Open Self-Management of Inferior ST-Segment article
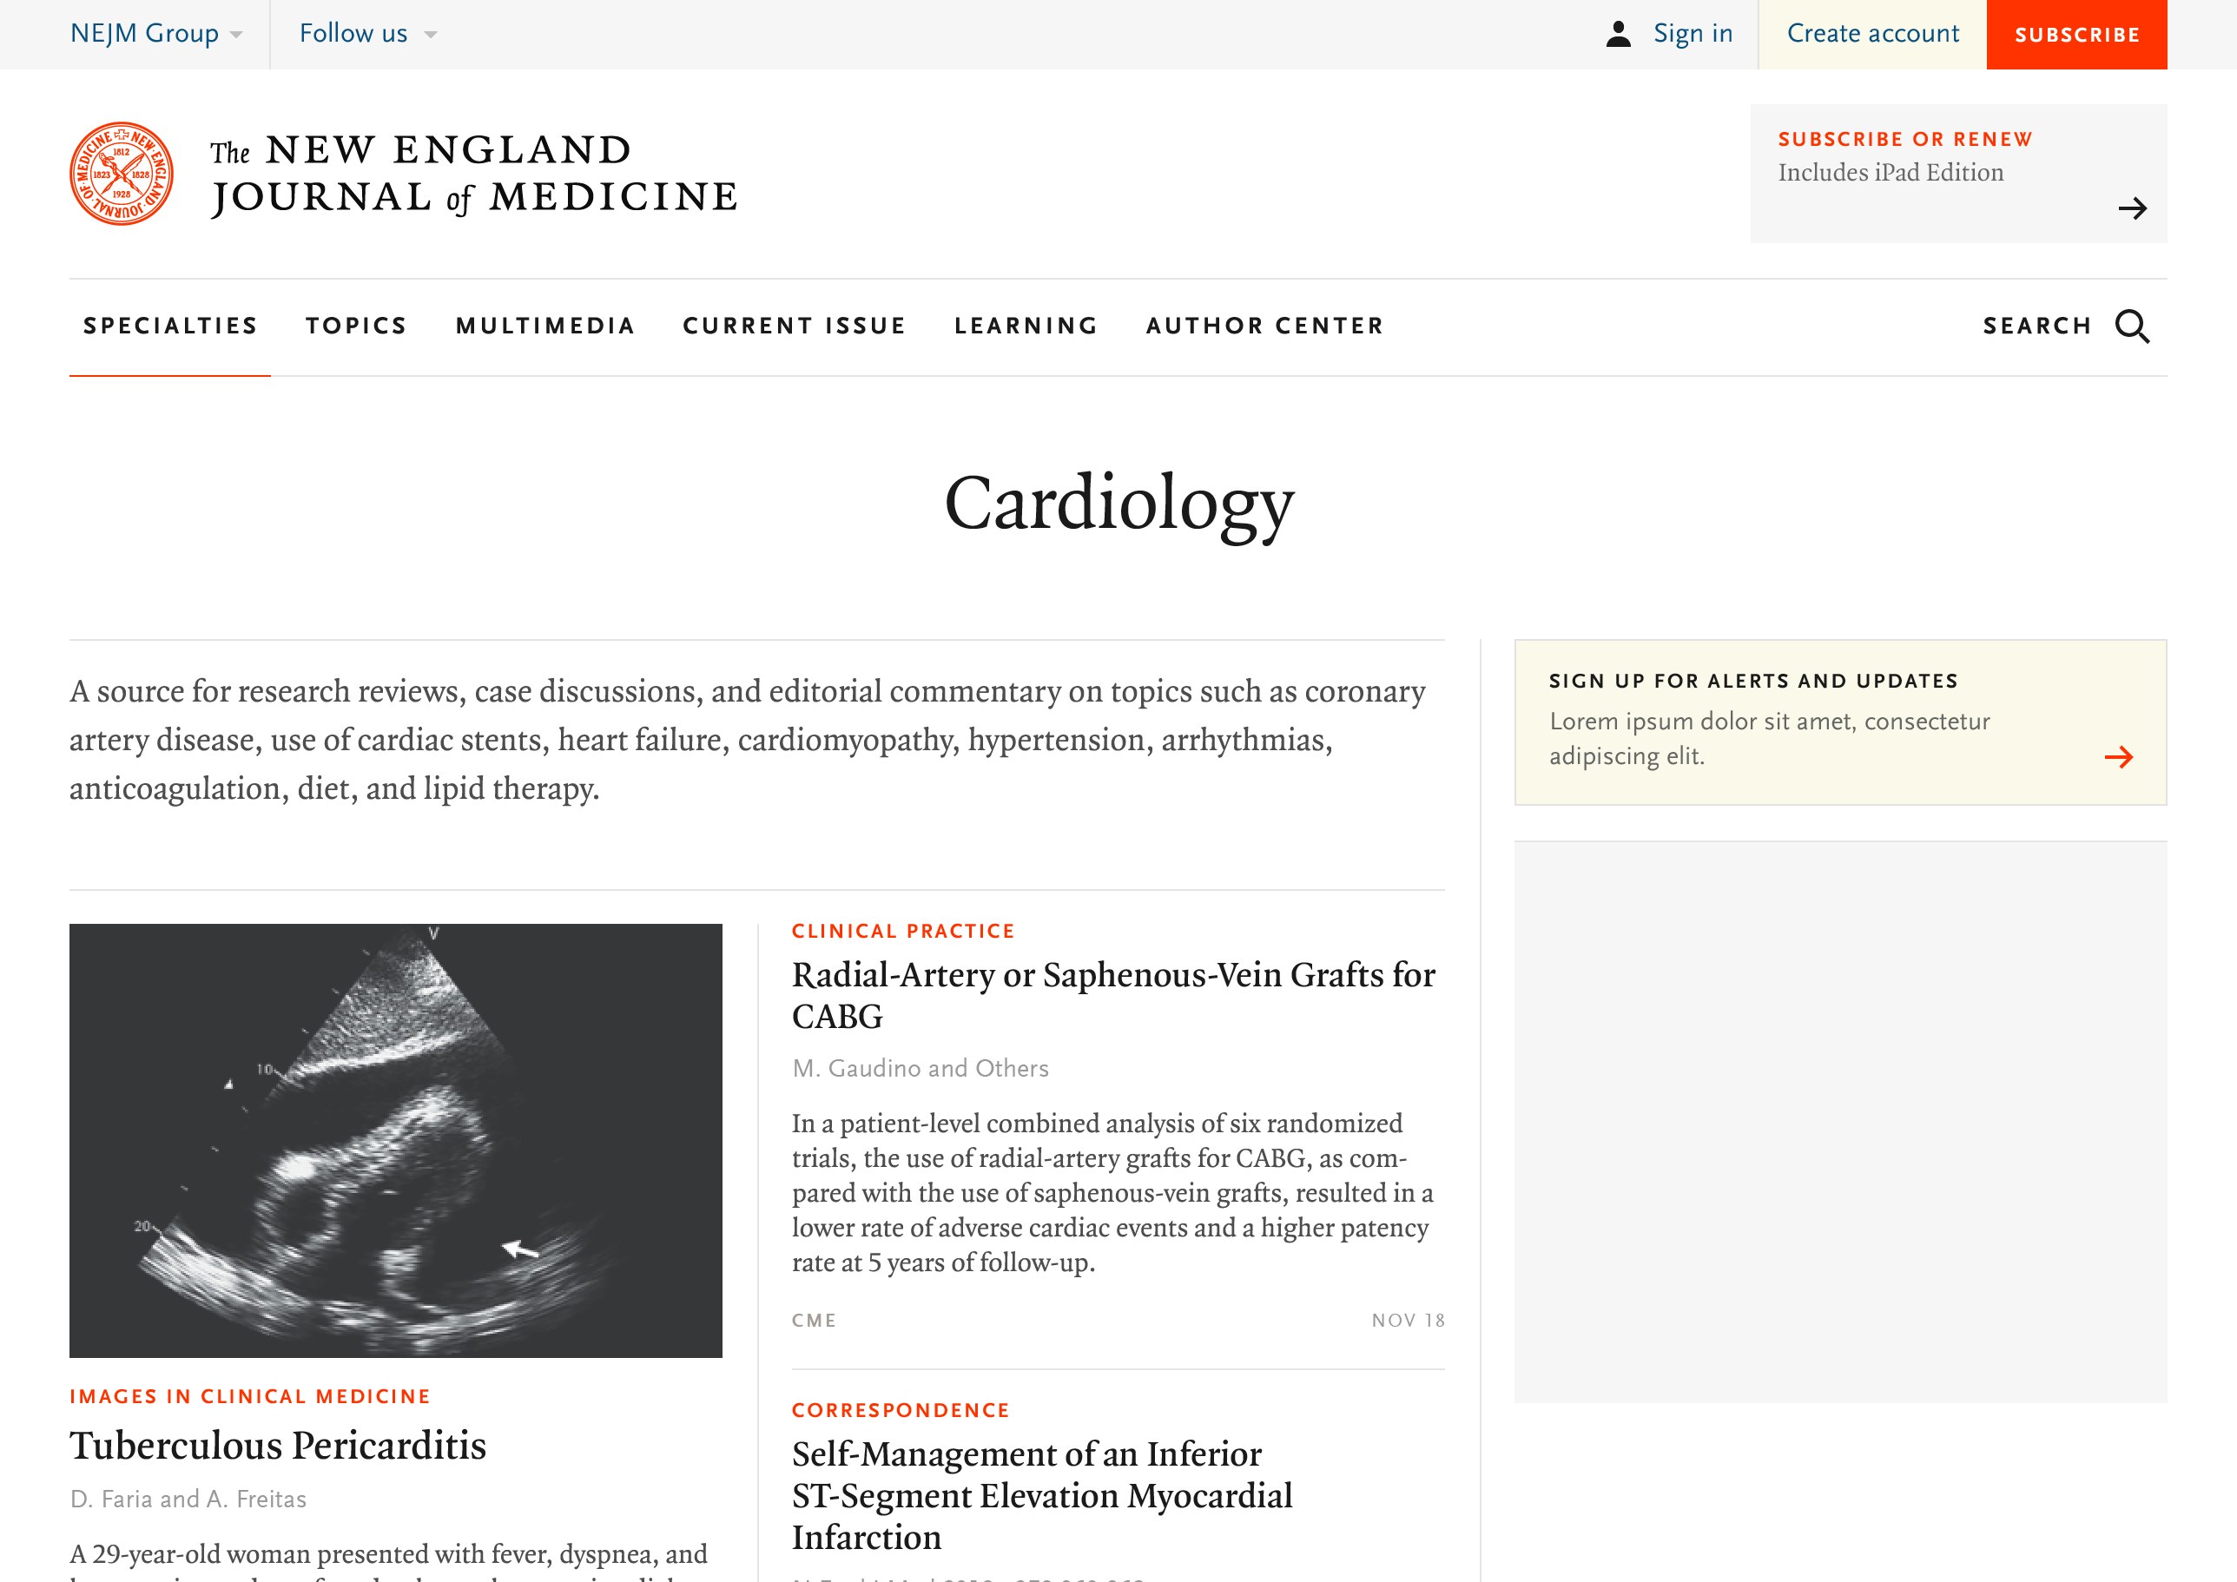The height and width of the screenshot is (1582, 2237). 1041,1494
